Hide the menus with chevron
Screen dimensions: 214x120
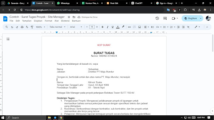click(207, 27)
